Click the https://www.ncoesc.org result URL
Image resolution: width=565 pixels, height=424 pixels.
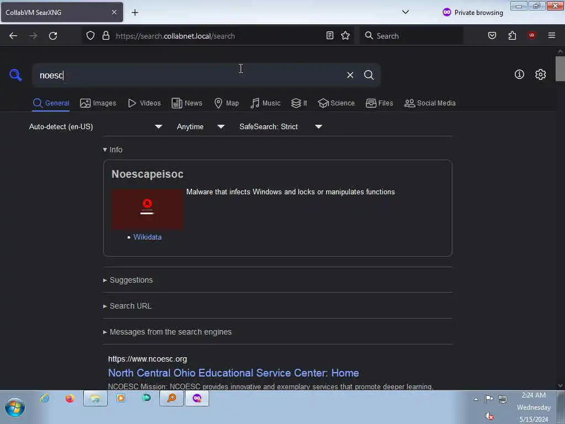coord(147,359)
